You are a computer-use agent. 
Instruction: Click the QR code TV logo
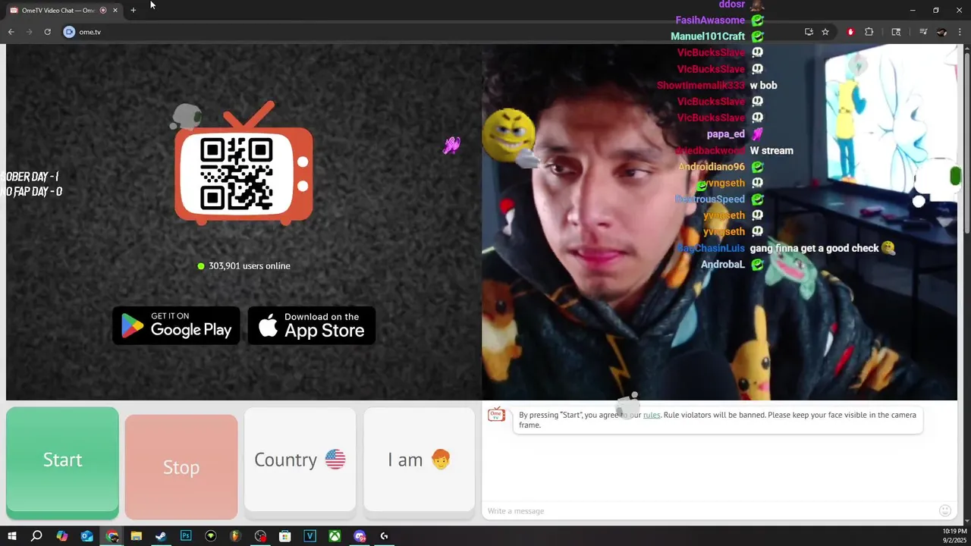click(244, 165)
